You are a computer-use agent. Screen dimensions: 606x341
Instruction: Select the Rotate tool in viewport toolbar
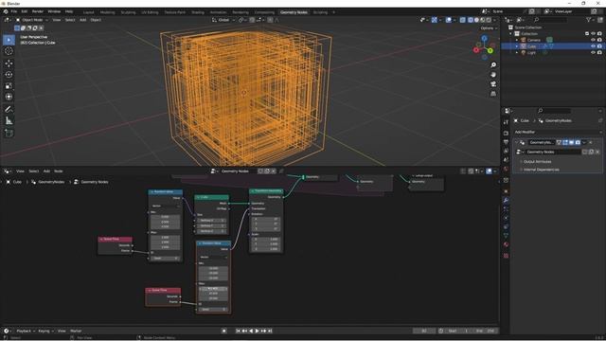tap(9, 75)
